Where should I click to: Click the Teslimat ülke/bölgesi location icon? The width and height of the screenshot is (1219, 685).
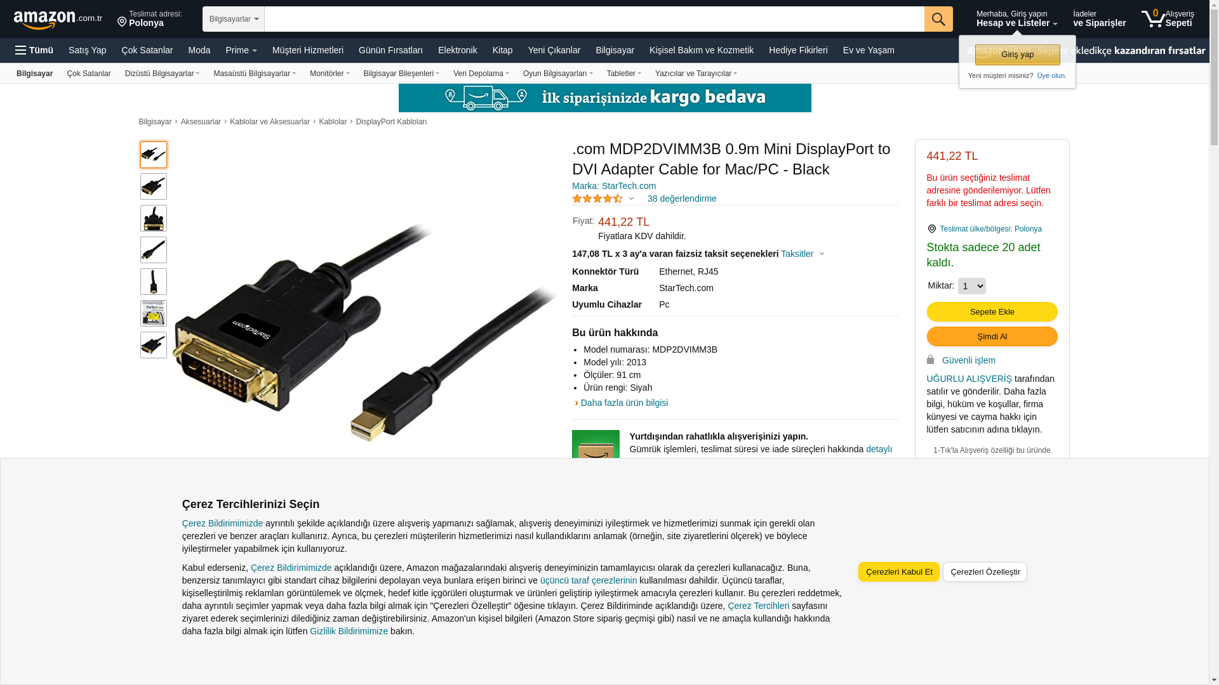931,229
